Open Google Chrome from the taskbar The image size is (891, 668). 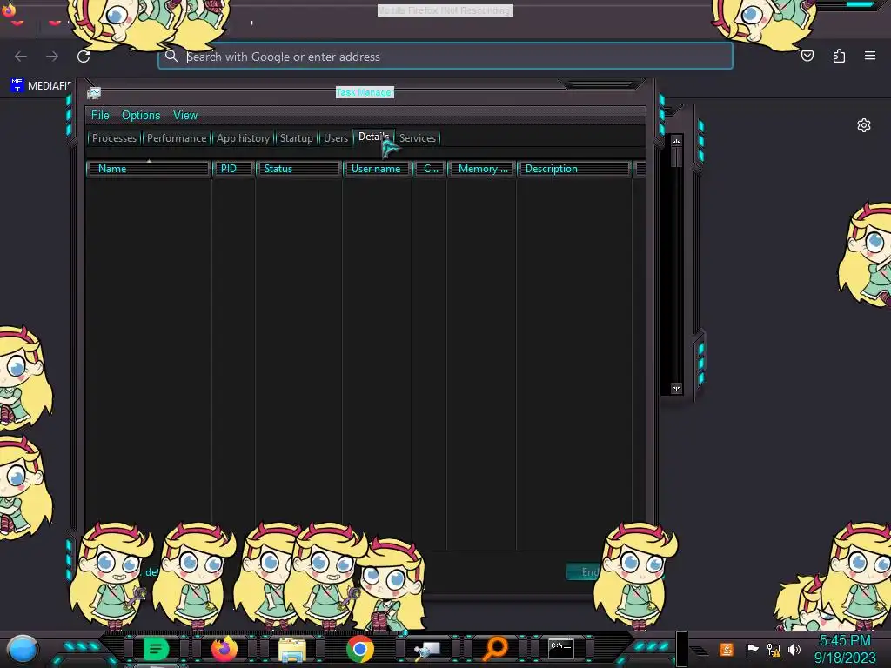click(x=360, y=649)
